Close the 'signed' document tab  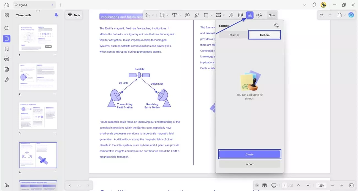tap(52, 5)
